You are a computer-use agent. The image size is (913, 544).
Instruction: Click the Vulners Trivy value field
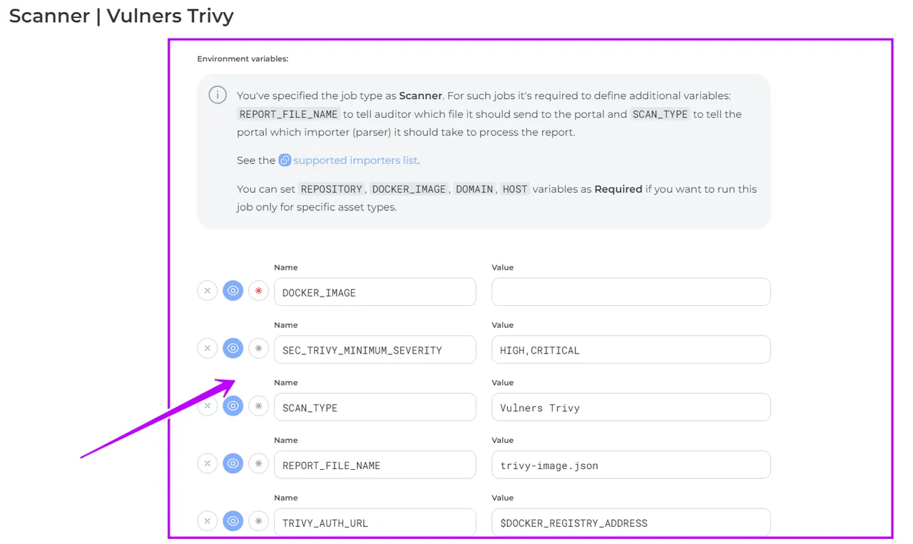click(x=631, y=407)
